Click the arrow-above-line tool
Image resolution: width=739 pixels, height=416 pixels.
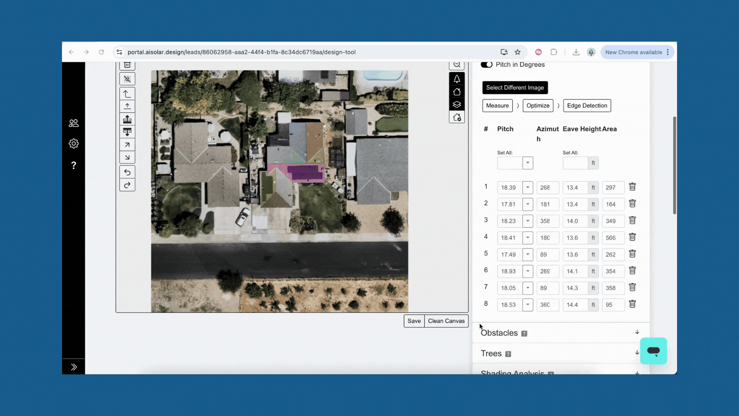pos(127,106)
